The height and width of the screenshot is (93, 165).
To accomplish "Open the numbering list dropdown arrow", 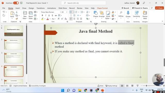I will [79, 12].
